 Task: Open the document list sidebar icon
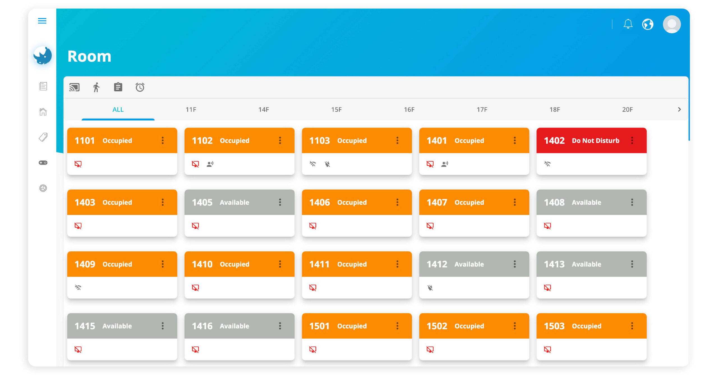(43, 86)
